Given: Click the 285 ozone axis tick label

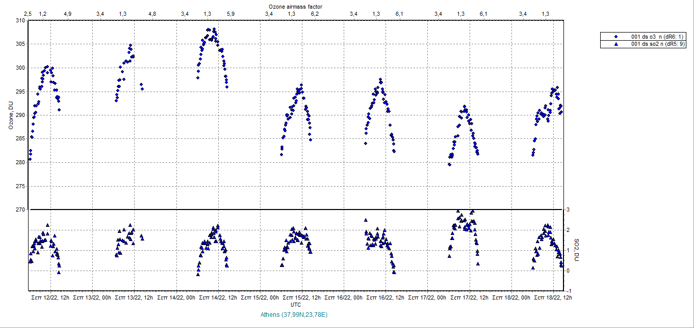Looking at the screenshot, I should (x=19, y=139).
